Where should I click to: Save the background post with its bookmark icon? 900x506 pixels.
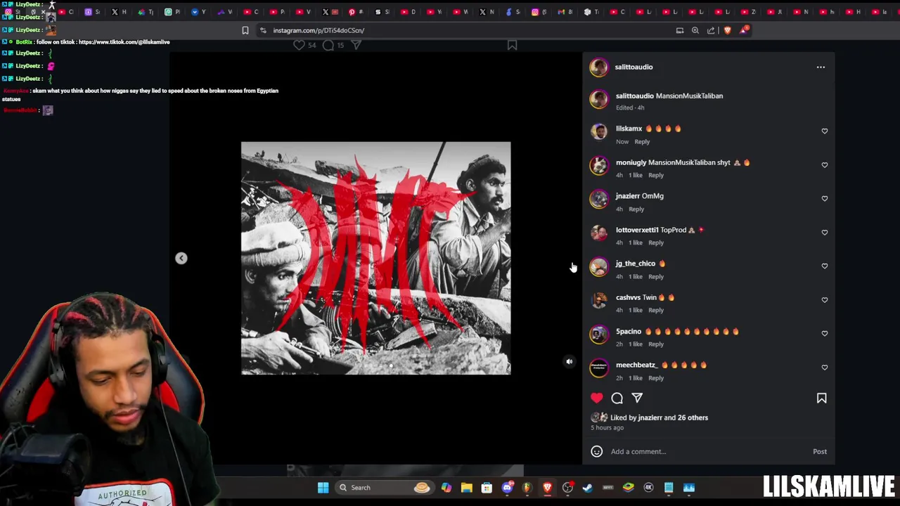[x=512, y=45]
